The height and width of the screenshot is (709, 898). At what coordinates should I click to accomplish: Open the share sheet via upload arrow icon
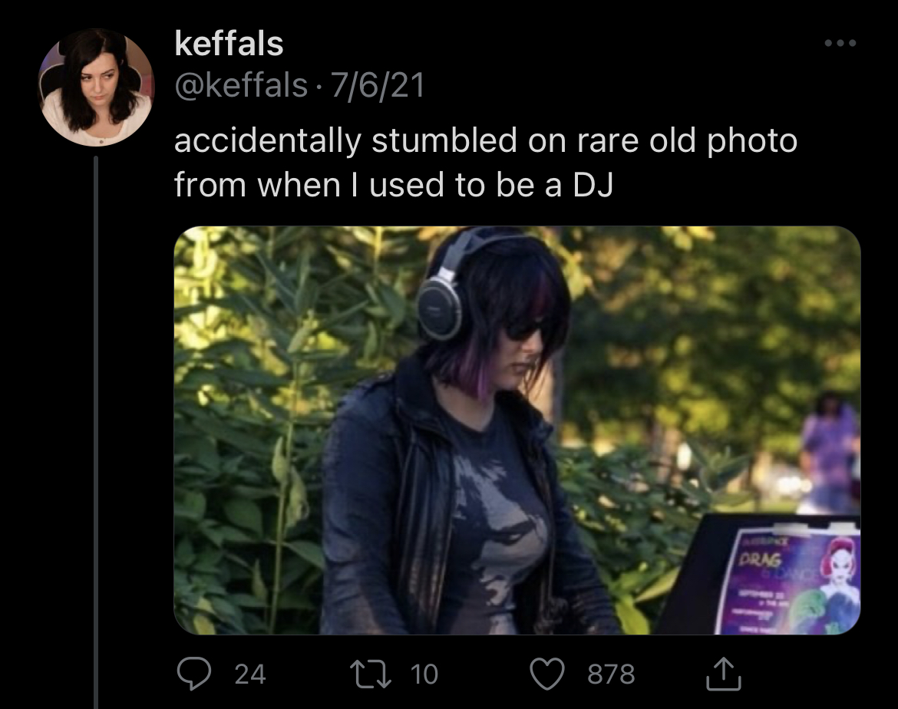pyautogui.click(x=723, y=674)
